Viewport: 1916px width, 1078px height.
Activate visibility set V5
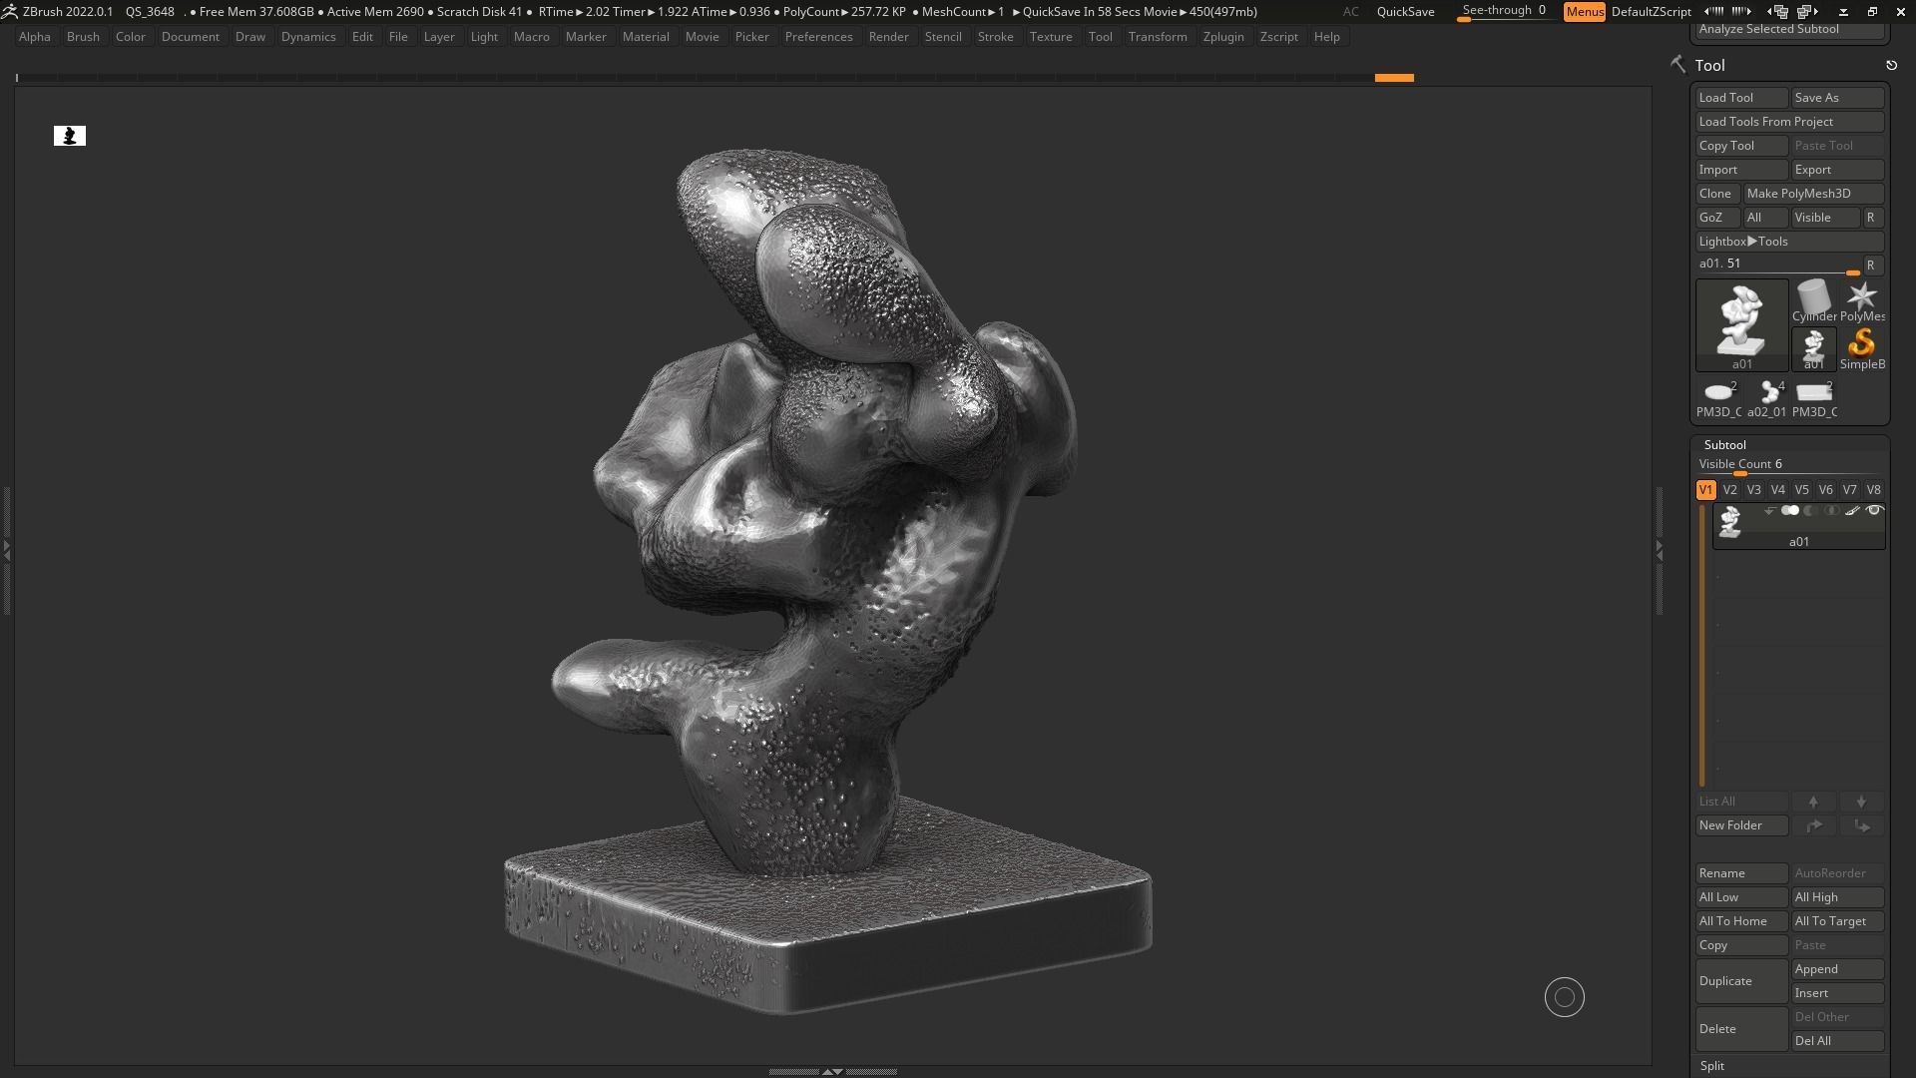coord(1801,490)
